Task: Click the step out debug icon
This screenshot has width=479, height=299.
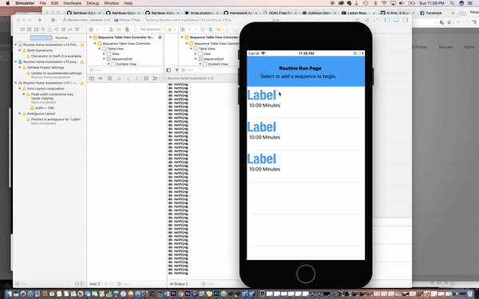Action: (x=137, y=78)
